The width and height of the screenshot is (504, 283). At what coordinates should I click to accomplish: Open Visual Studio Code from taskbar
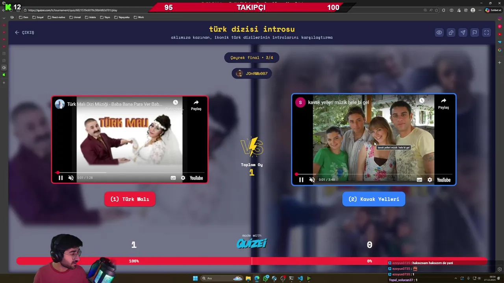click(x=300, y=278)
